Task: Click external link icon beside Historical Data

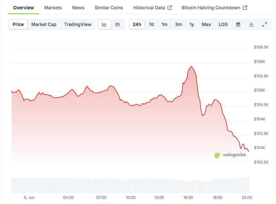Action: (x=170, y=8)
